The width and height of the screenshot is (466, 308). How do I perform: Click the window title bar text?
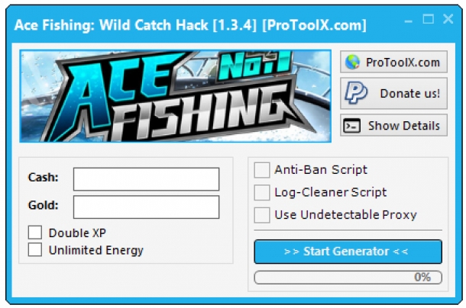[x=190, y=25]
